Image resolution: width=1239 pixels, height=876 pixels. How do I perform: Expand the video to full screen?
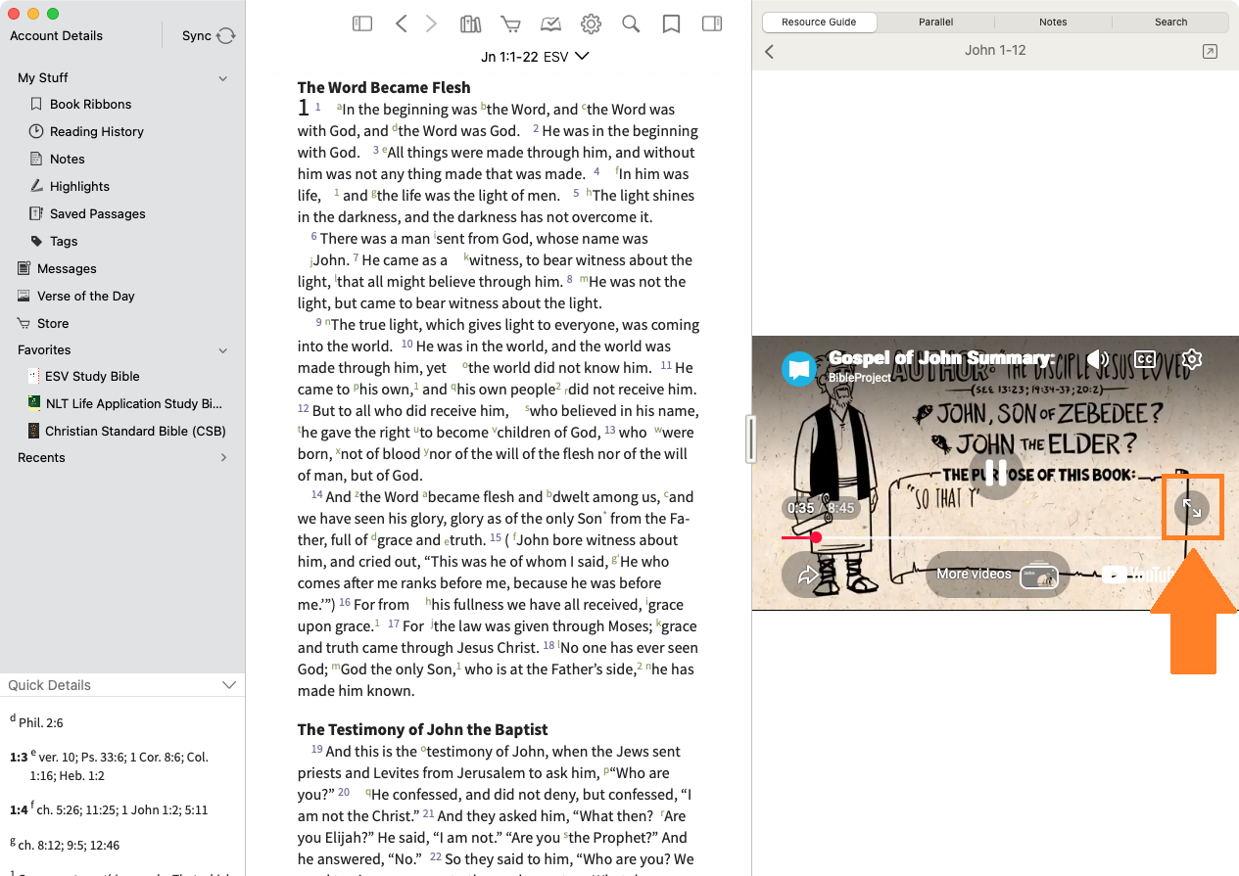[x=1192, y=508]
